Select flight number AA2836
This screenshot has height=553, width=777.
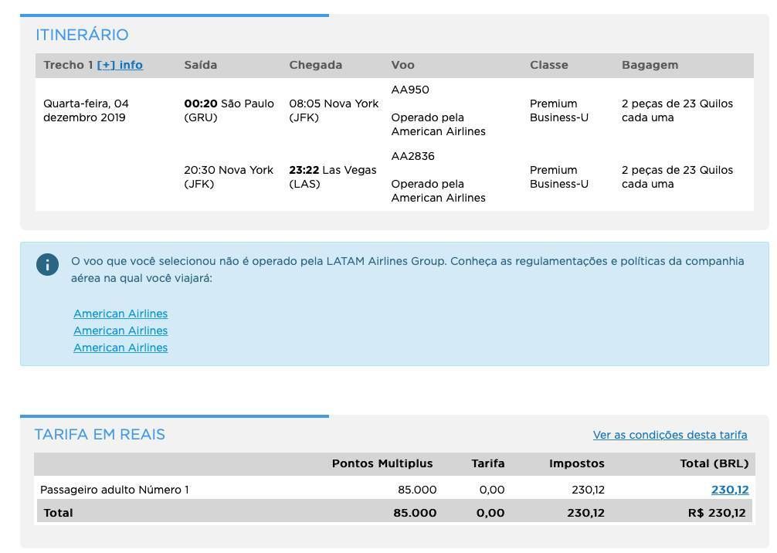[x=412, y=156]
